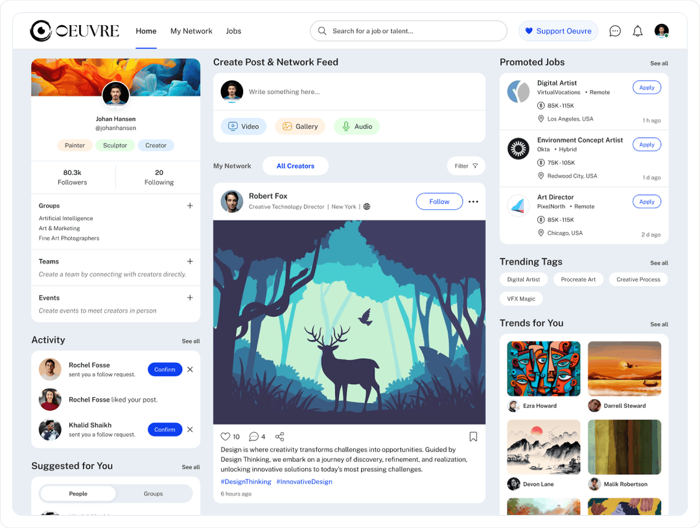700x528 pixels.
Task: Expand the Groups section with plus icon
Action: coord(190,205)
